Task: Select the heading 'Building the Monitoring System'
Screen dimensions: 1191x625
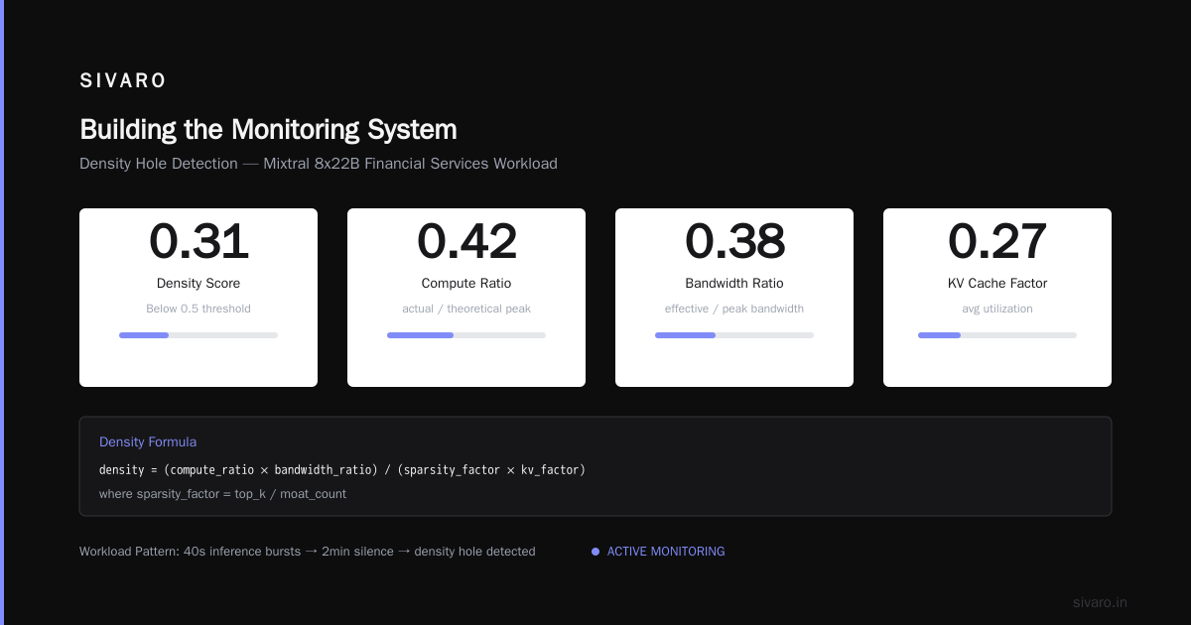Action: click(x=268, y=130)
